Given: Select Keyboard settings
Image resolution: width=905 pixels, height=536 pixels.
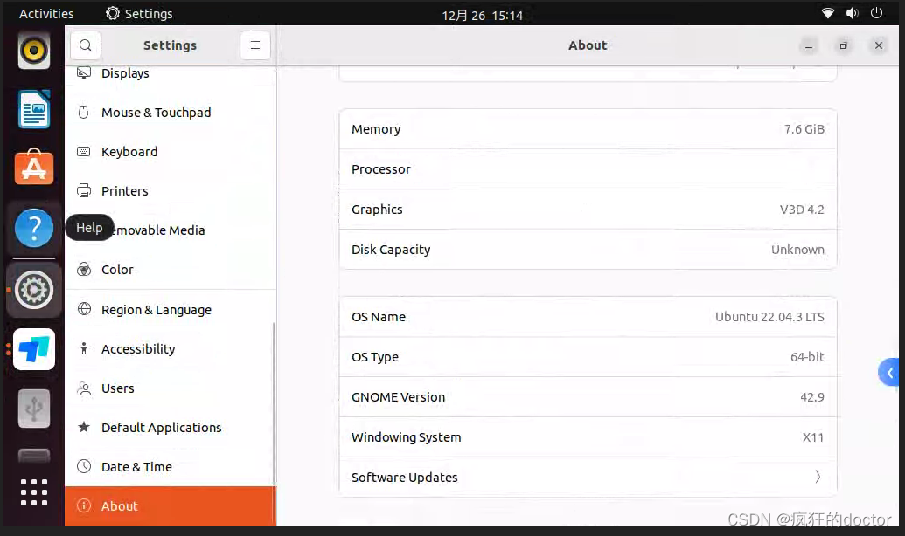Looking at the screenshot, I should point(129,151).
